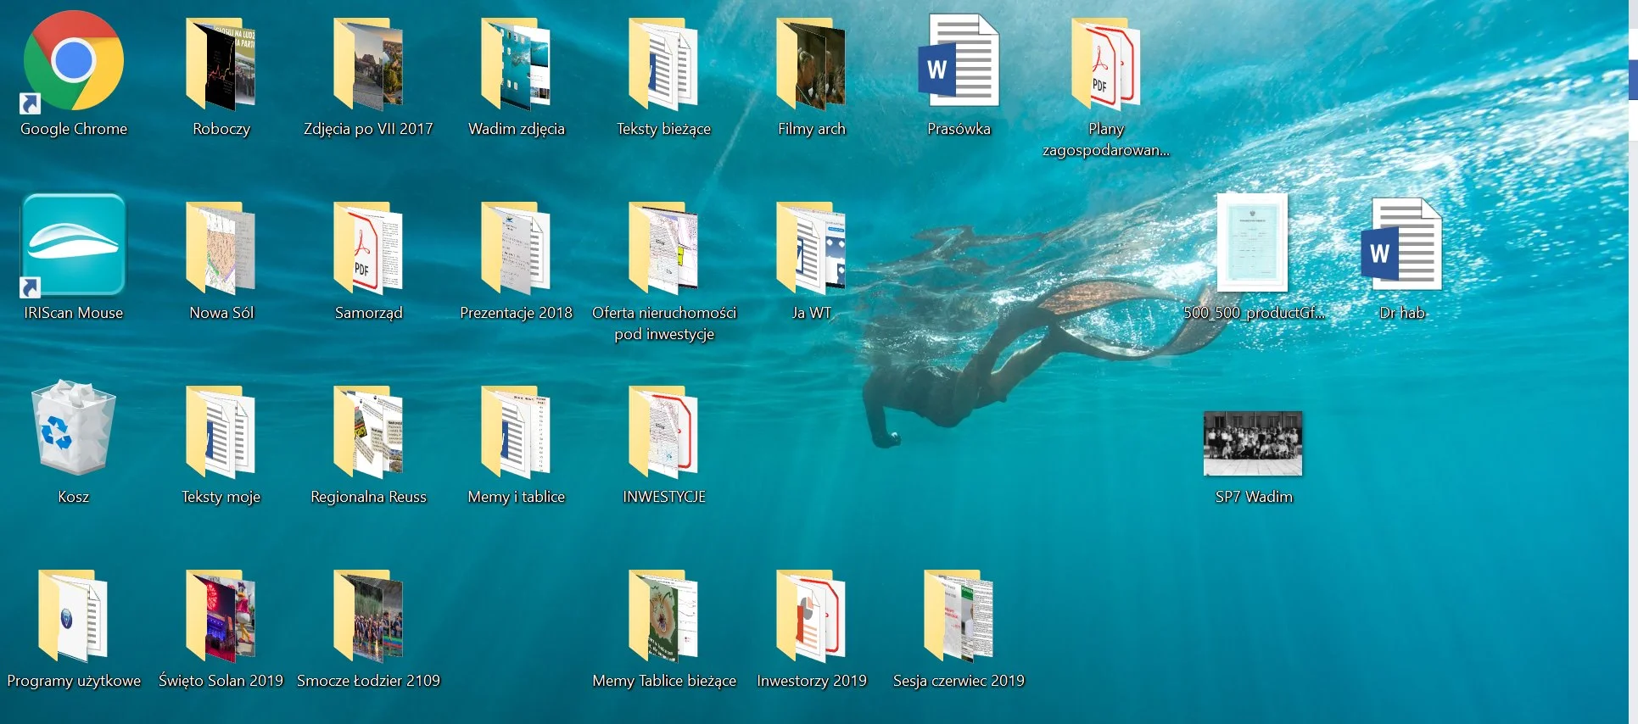The width and height of the screenshot is (1638, 724).
Task: Open the INWESTYCJE folder
Action: 663,432
